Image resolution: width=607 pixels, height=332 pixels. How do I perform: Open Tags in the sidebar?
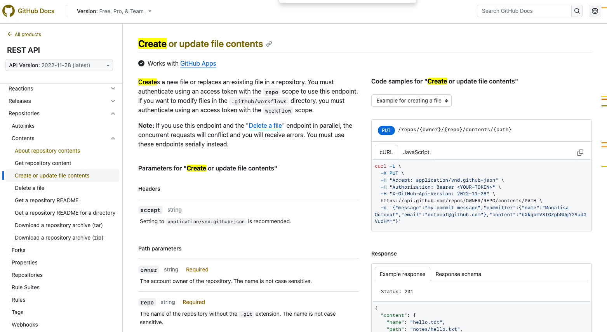coord(17,312)
